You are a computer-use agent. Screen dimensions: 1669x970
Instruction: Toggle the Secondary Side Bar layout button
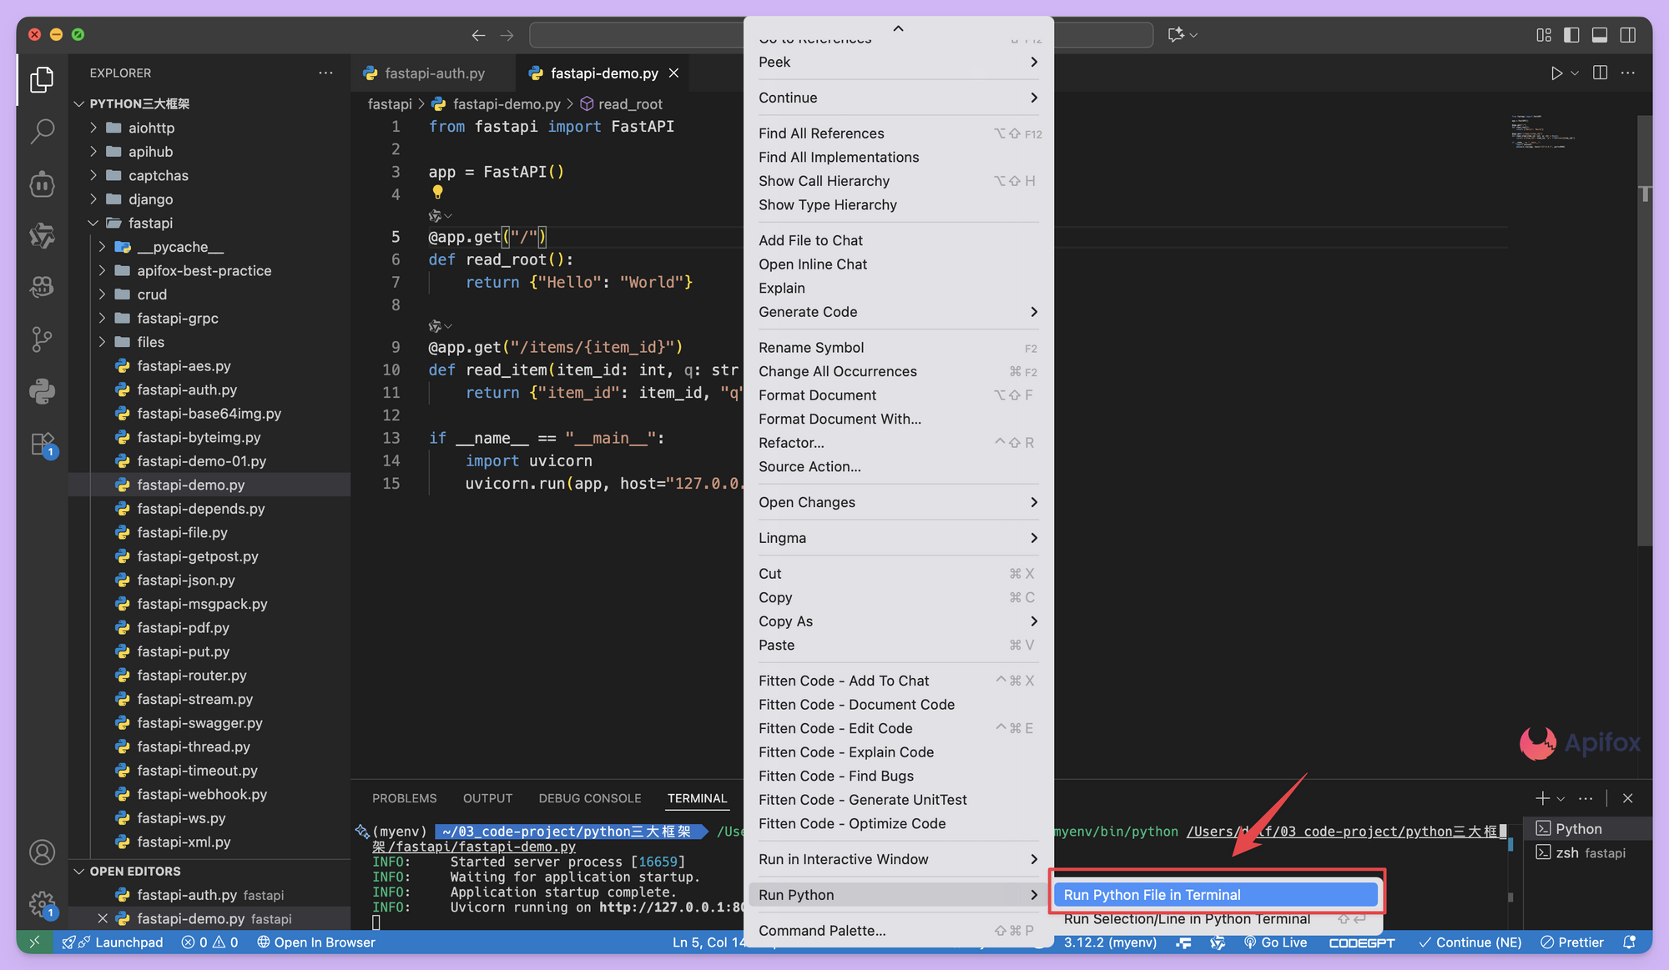point(1628,35)
